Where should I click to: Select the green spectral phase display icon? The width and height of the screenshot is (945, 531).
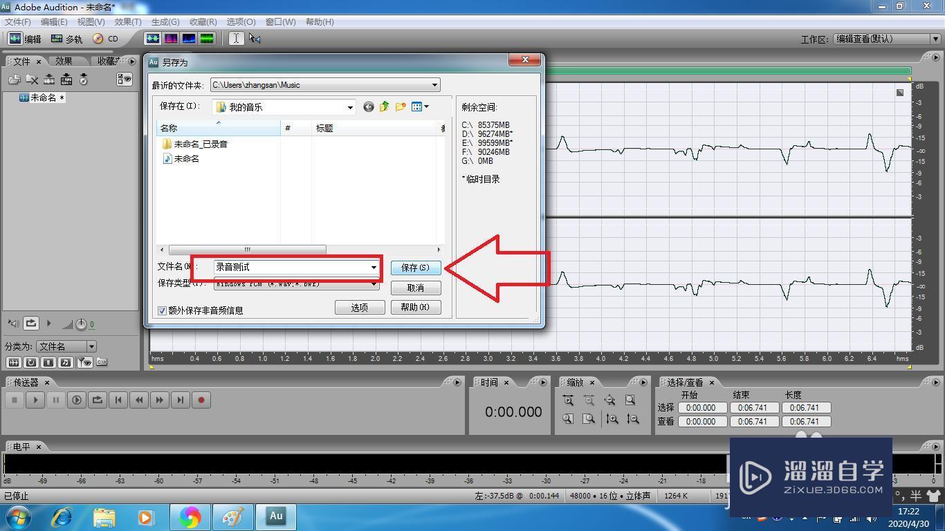(x=206, y=39)
